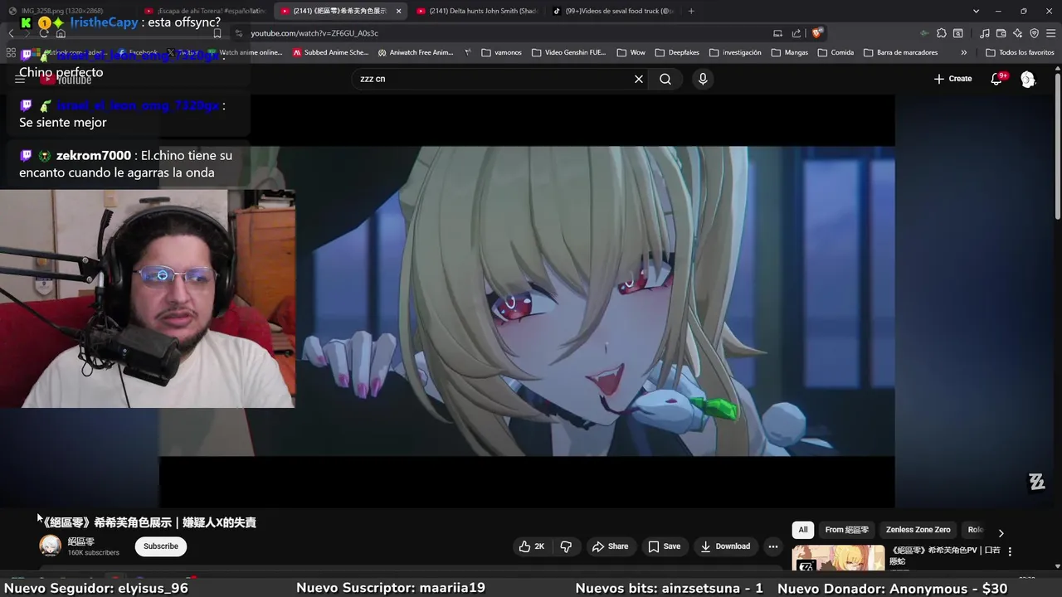This screenshot has height=597, width=1062.
Task: Open the 'vamonos' bookmarks folder
Action: (501, 52)
